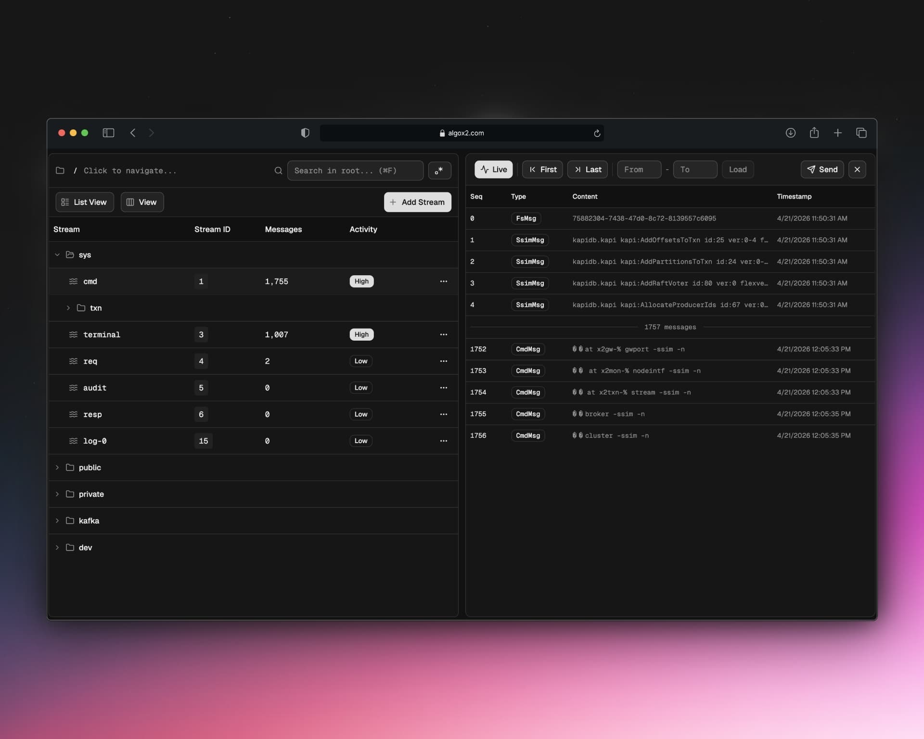Switch to List View
The width and height of the screenshot is (924, 739).
(x=85, y=202)
